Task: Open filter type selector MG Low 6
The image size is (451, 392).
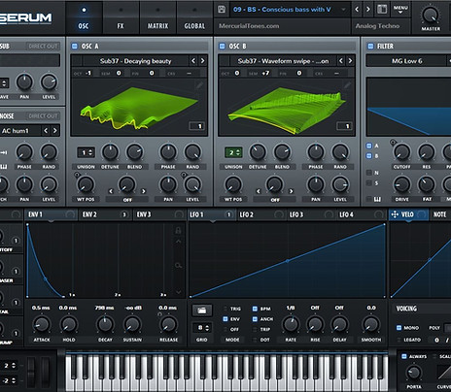Action: [x=407, y=61]
